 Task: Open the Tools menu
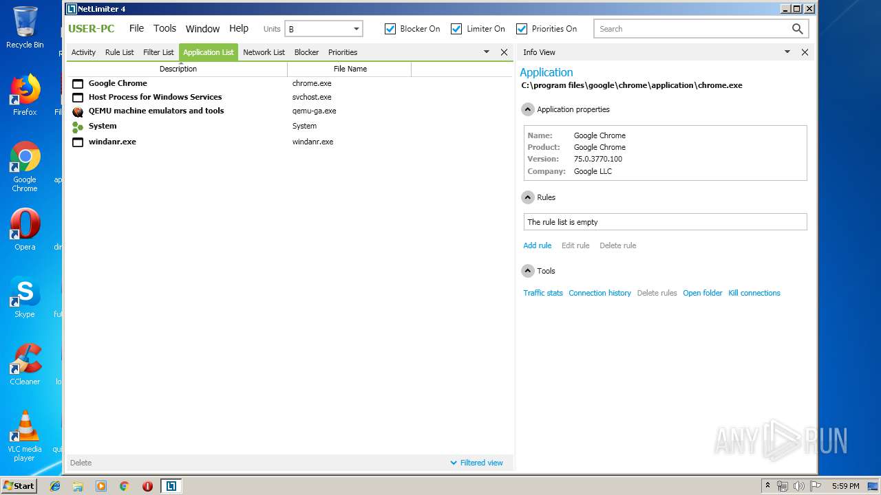(164, 28)
